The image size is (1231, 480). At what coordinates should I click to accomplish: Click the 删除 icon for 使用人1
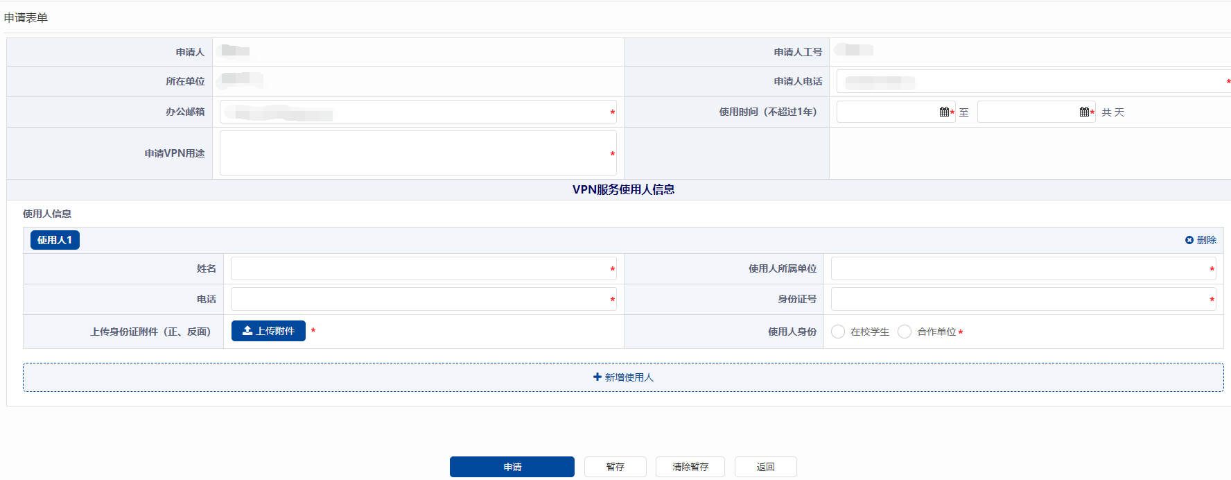(x=1189, y=240)
